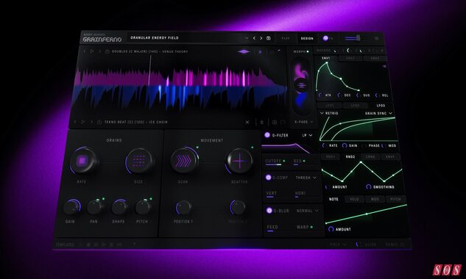466x279 pixels.
Task: Select the LFO3 tab
Action: pos(381,106)
